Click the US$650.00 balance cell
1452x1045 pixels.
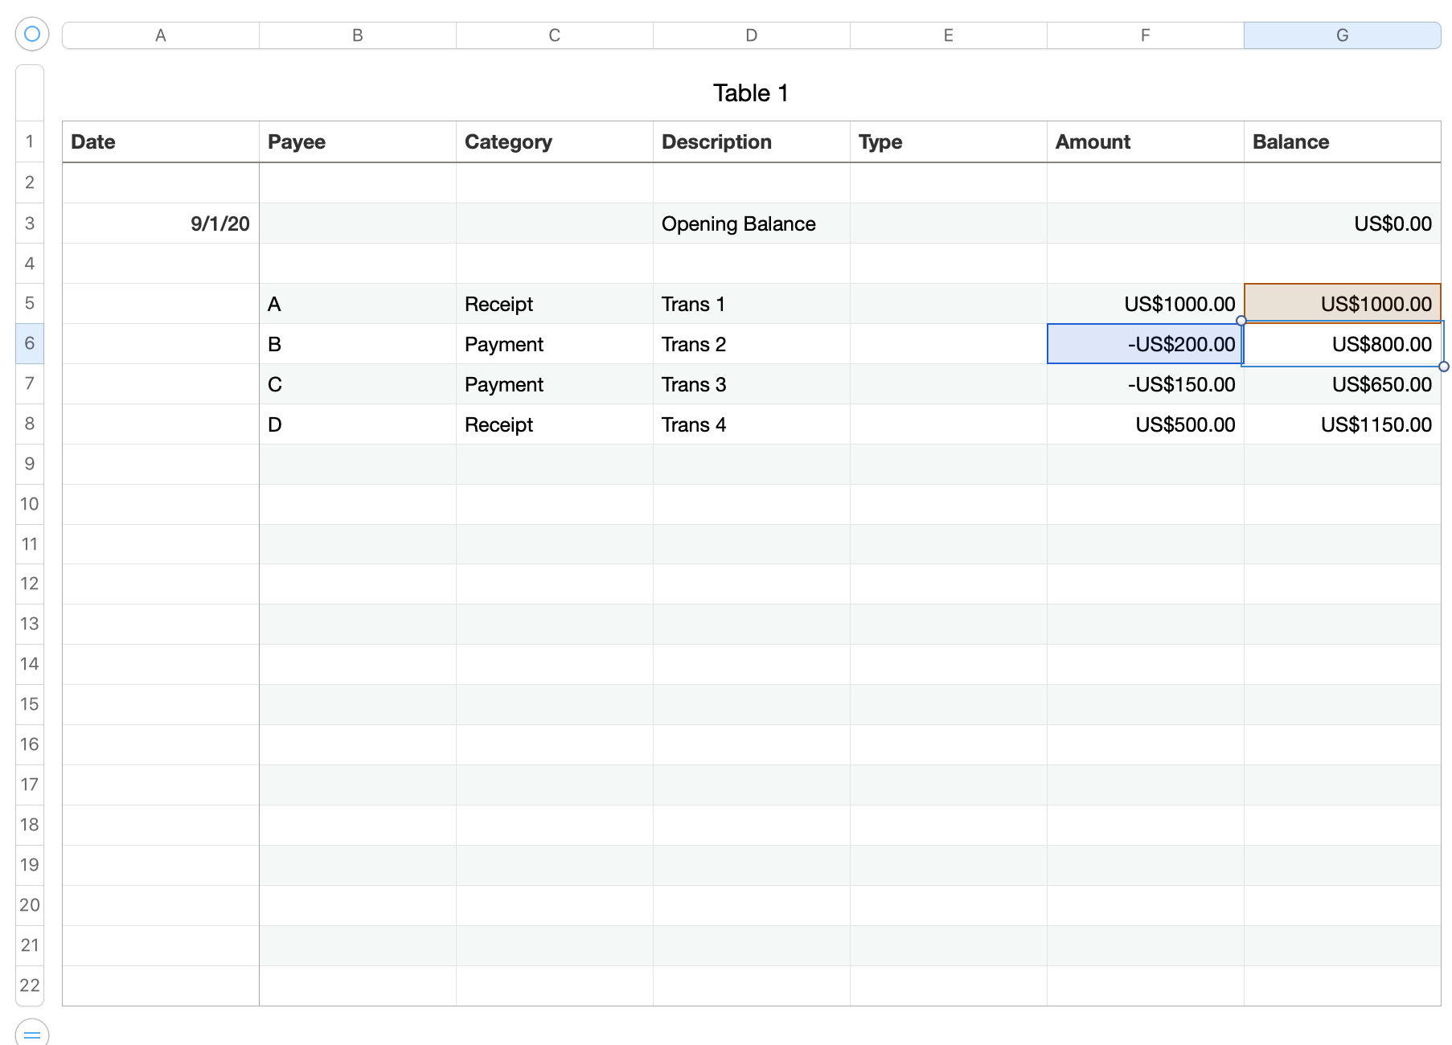(1343, 384)
